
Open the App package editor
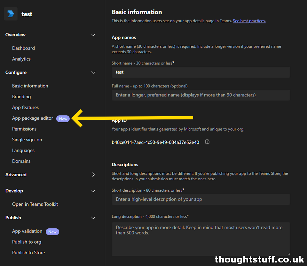33,118
